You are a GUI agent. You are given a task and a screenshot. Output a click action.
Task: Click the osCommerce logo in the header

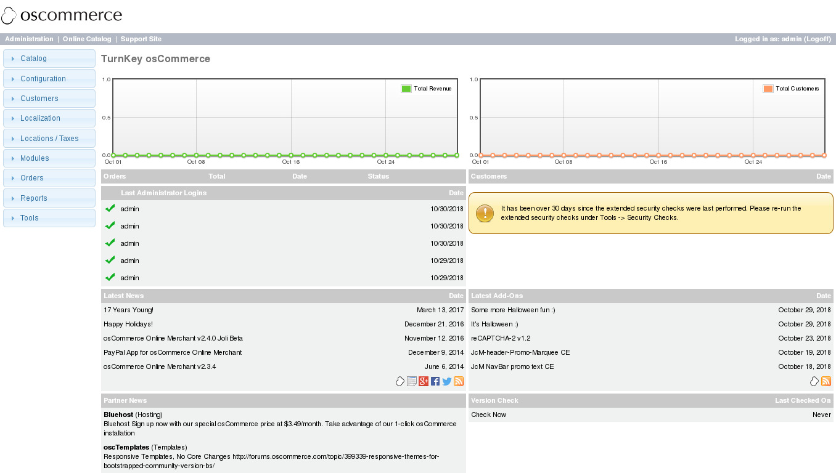(x=62, y=16)
